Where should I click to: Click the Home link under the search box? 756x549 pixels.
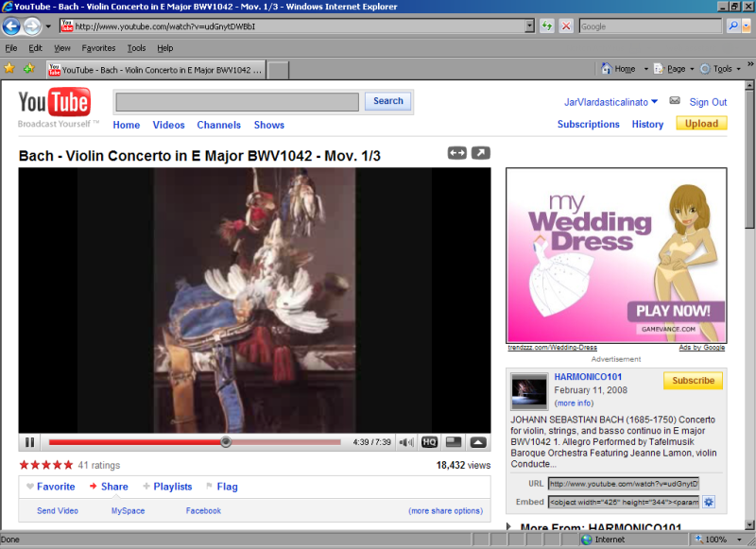point(127,125)
